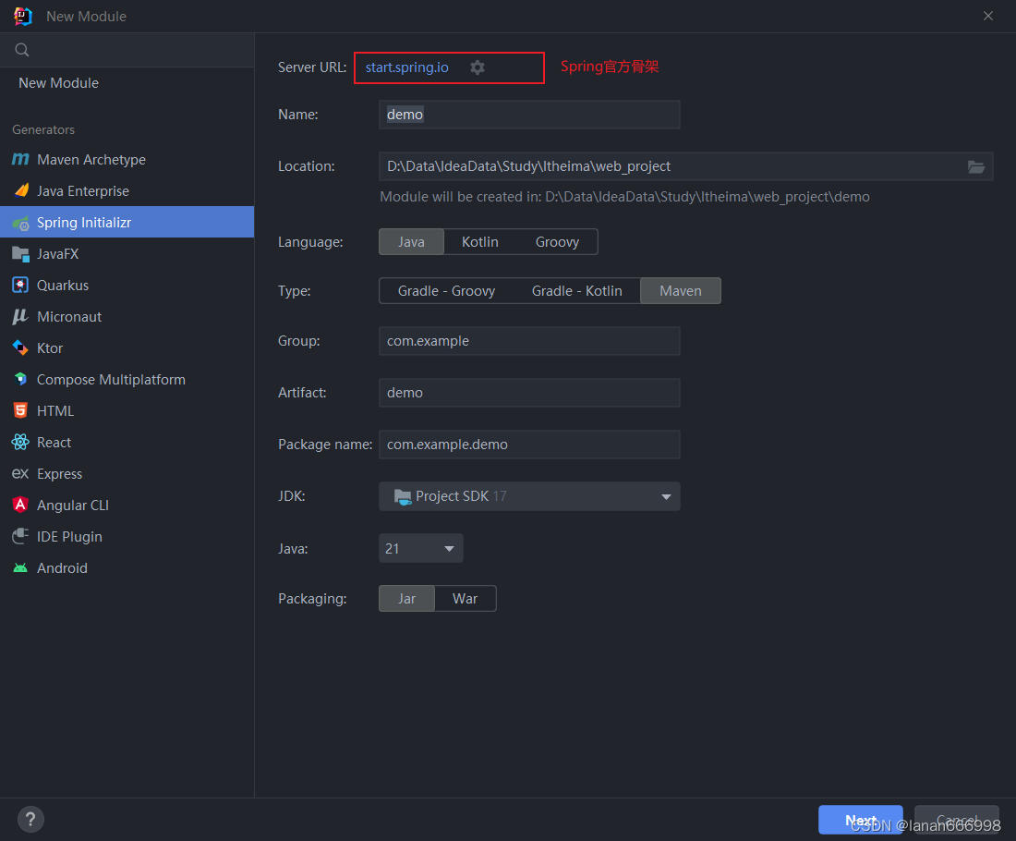Click the Micronaut mu icon
Viewport: 1016px width, 841px height.
pos(20,316)
